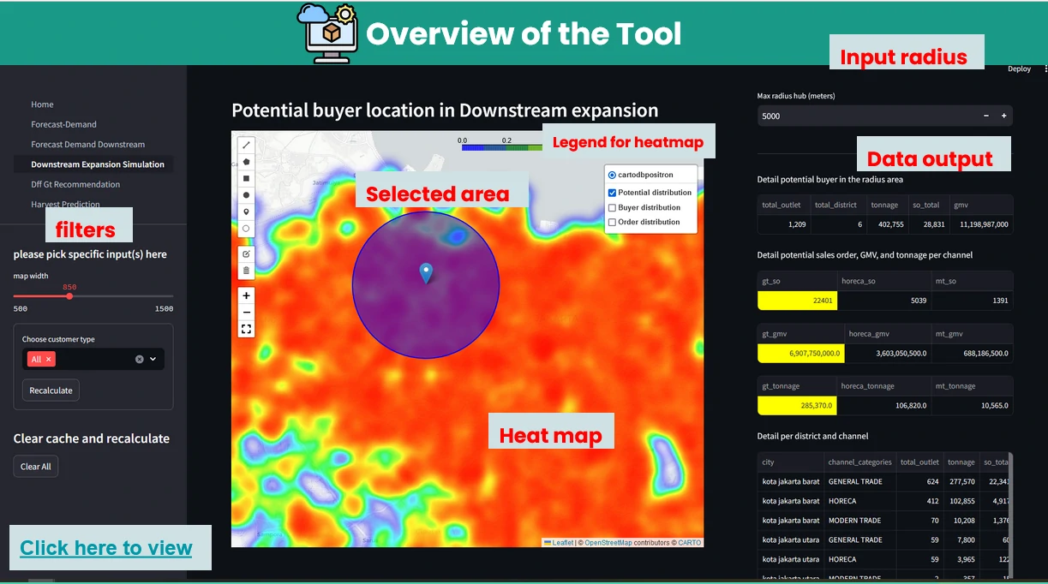
Task: Enable Buyer distribution layer
Action: pos(612,207)
